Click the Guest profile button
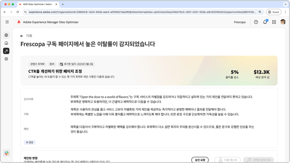 point(273,12)
